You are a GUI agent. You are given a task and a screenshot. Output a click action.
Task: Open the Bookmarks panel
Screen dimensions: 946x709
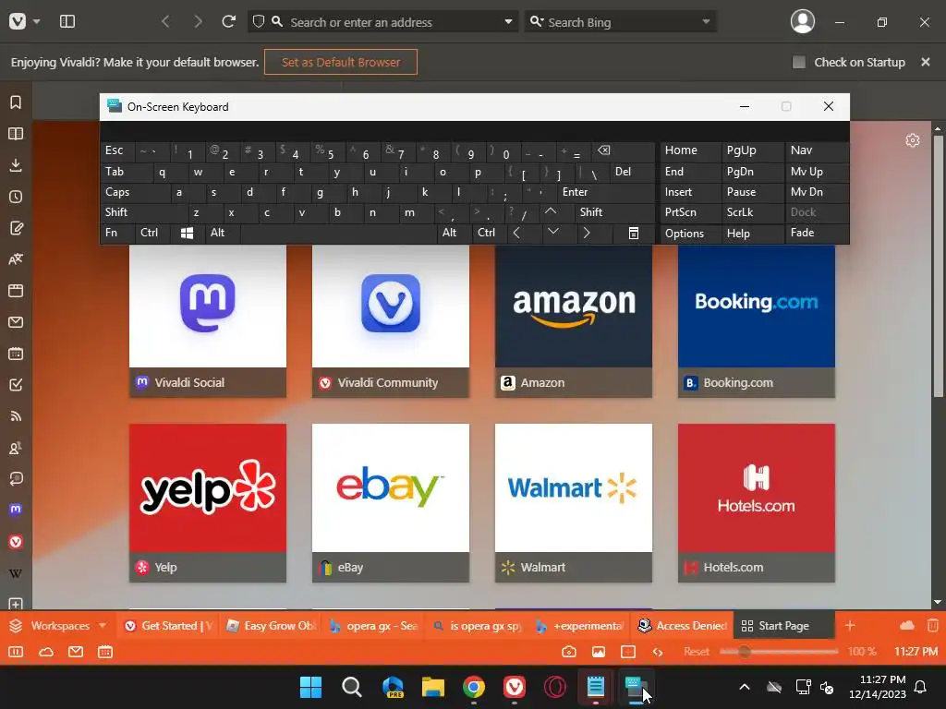click(x=16, y=102)
